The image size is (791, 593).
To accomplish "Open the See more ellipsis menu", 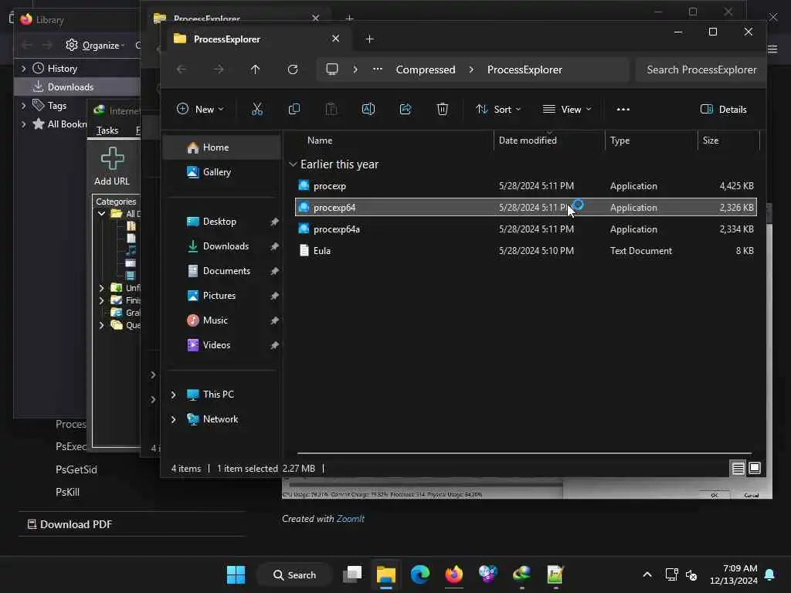I will pyautogui.click(x=623, y=109).
